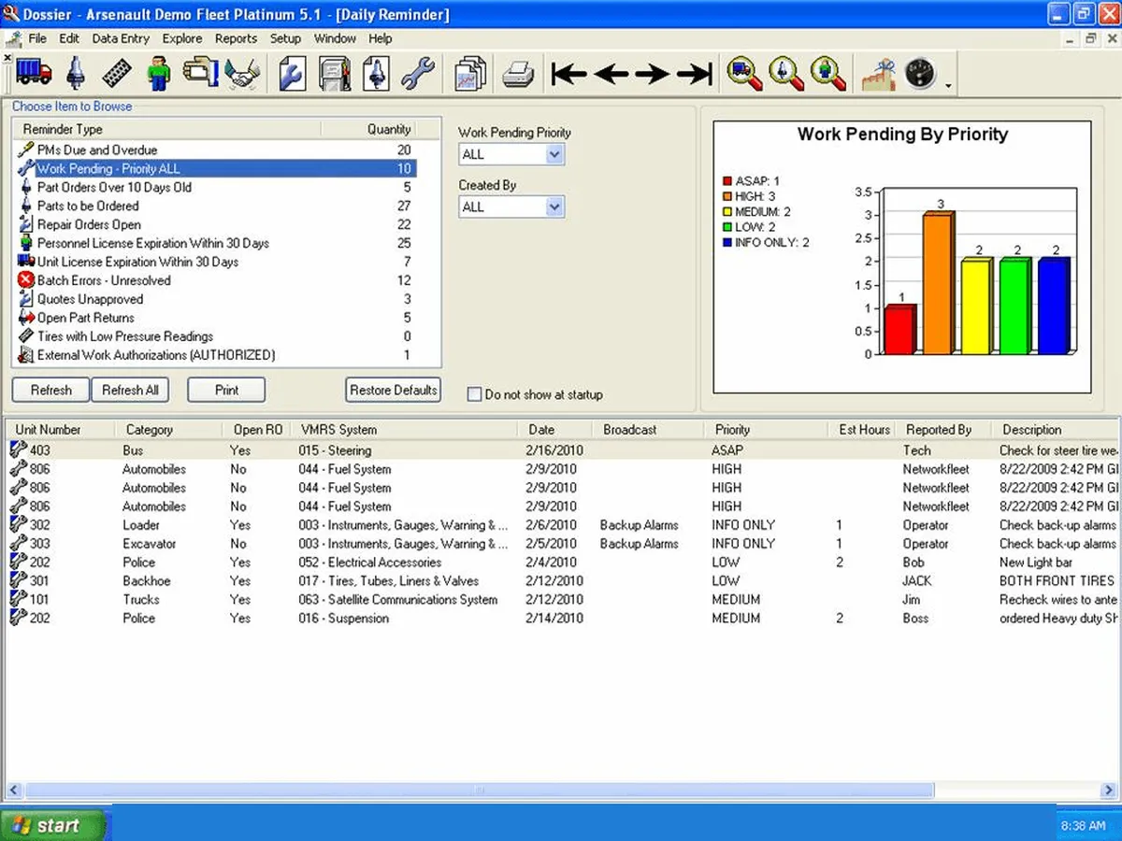Click the magnifier with spark plug search icon
The width and height of the screenshot is (1122, 841).
[x=786, y=74]
